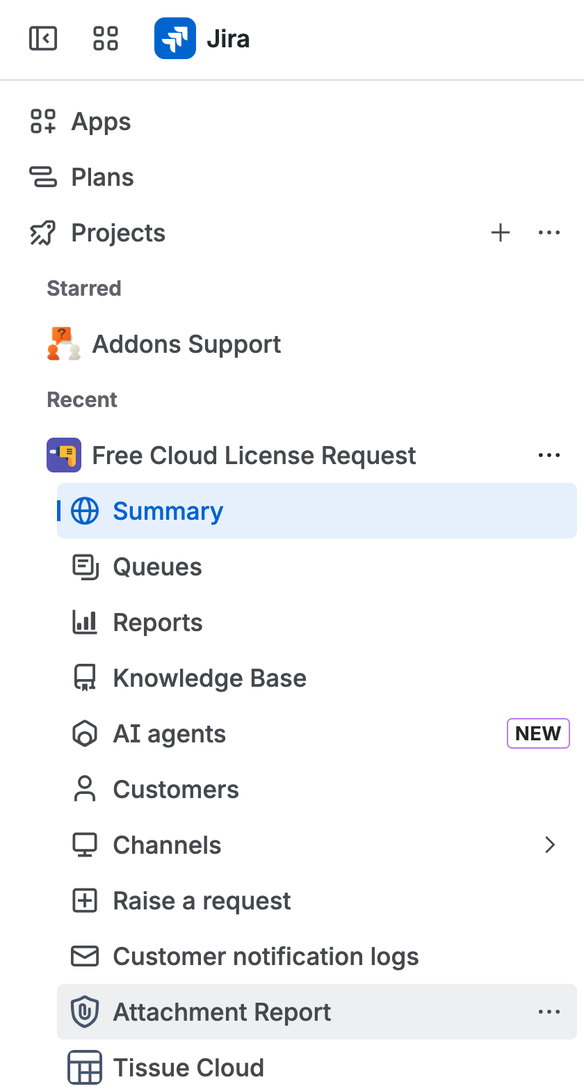
Task: Click the NEW badge beside AI agents
Action: pos(538,733)
